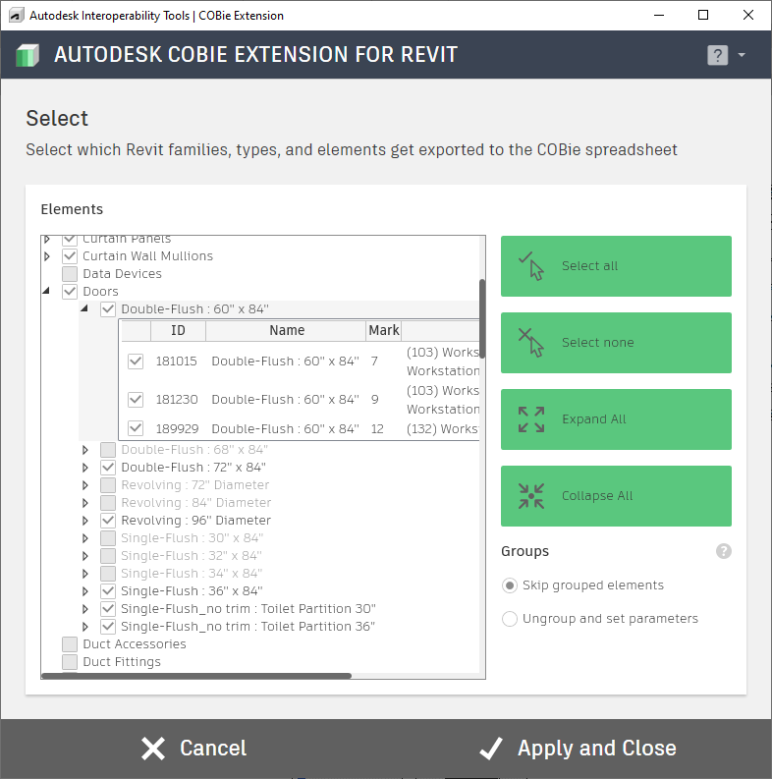Click the horizontal scrollbar thumb in Elements tree
This screenshot has height=779, width=772.
tap(196, 676)
